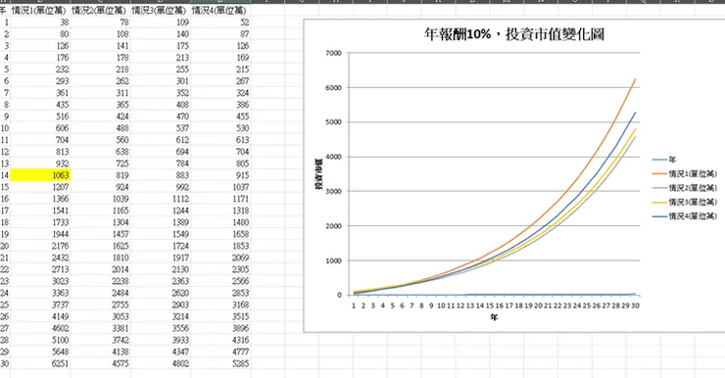Click the 年 legend entry in chart
725x378 pixels.
pos(664,160)
